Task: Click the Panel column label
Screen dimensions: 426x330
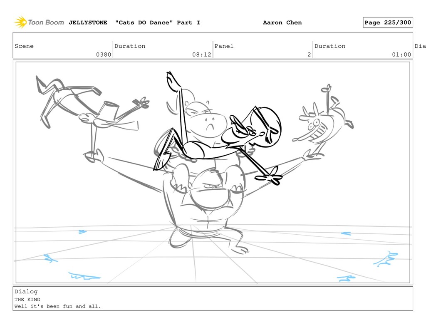Action: (x=224, y=46)
